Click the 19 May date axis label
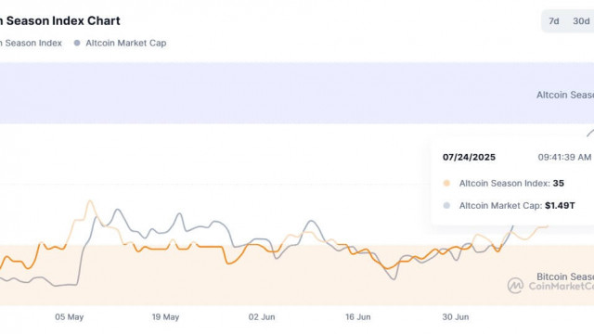This screenshot has height=334, width=594. (165, 317)
